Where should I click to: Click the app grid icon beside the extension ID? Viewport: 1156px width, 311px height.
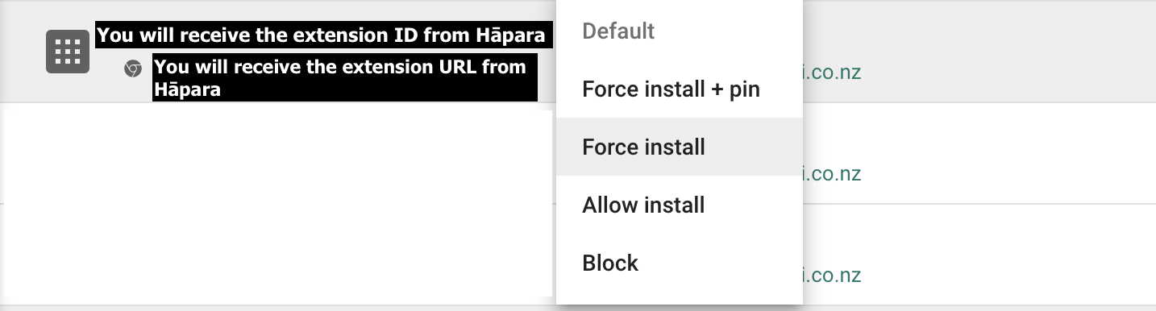coord(68,52)
